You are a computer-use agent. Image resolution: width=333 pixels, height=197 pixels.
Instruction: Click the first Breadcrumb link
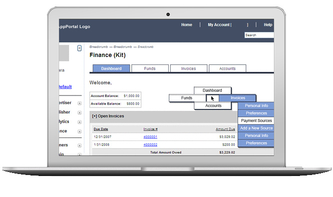click(99, 47)
